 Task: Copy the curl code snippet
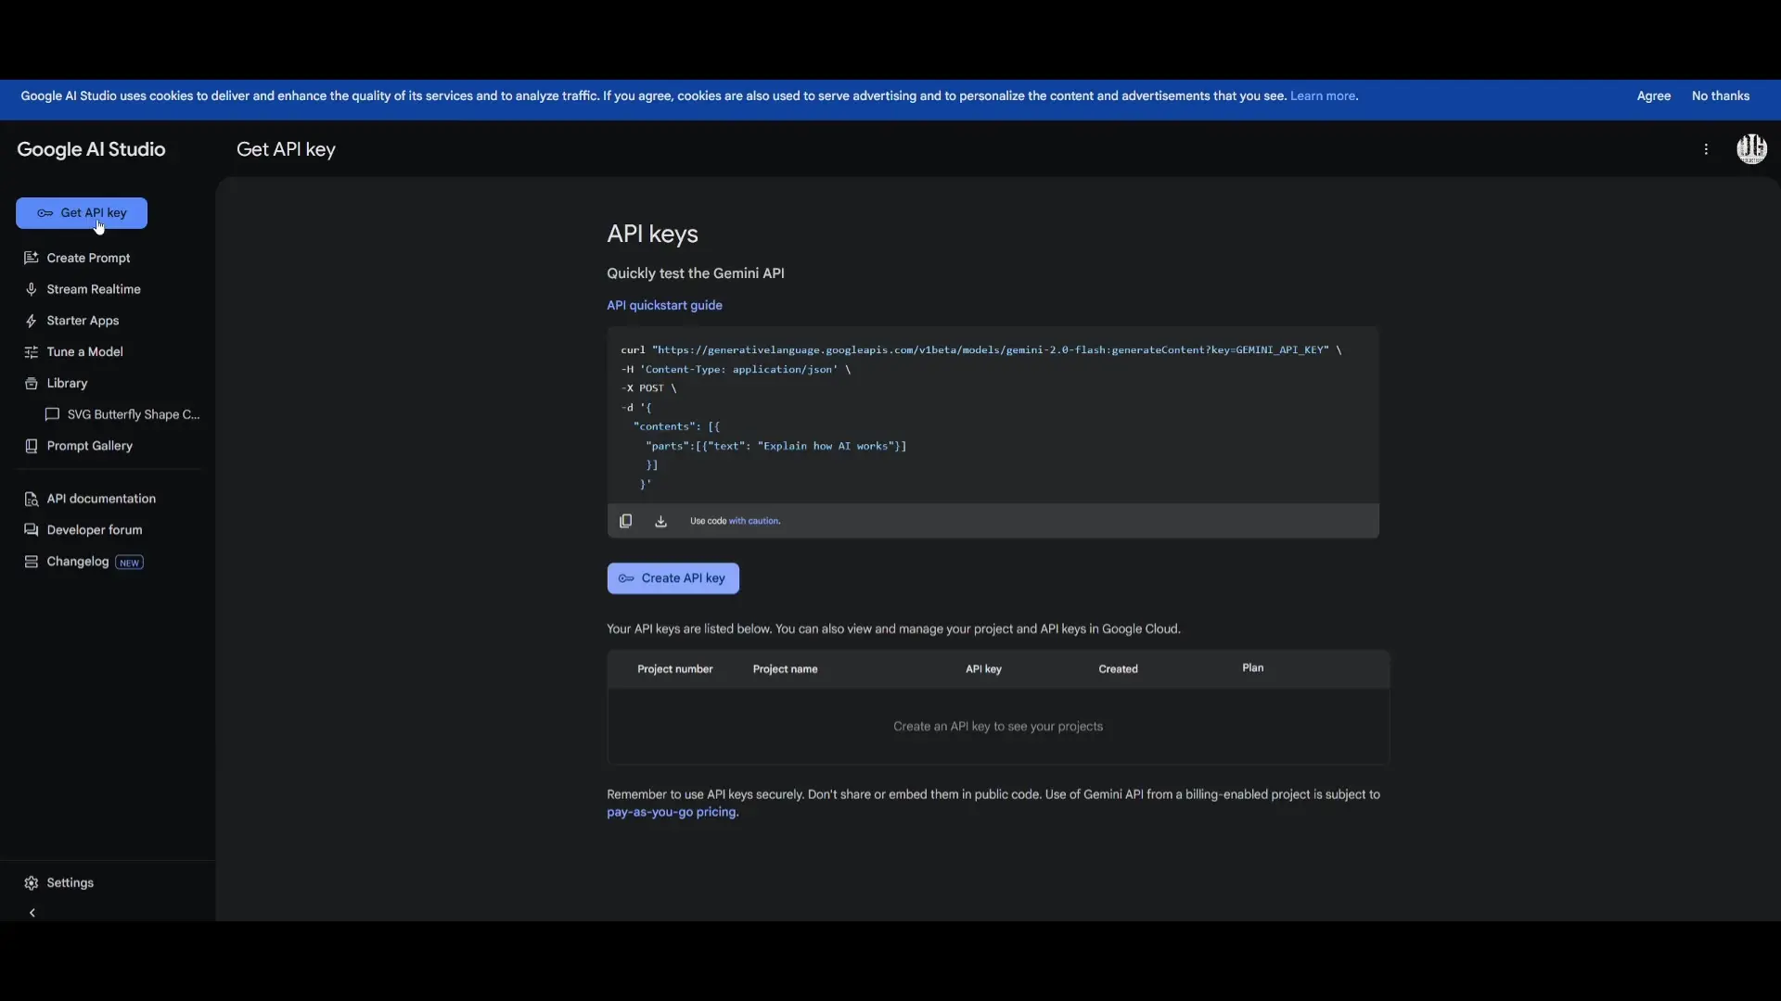[625, 521]
